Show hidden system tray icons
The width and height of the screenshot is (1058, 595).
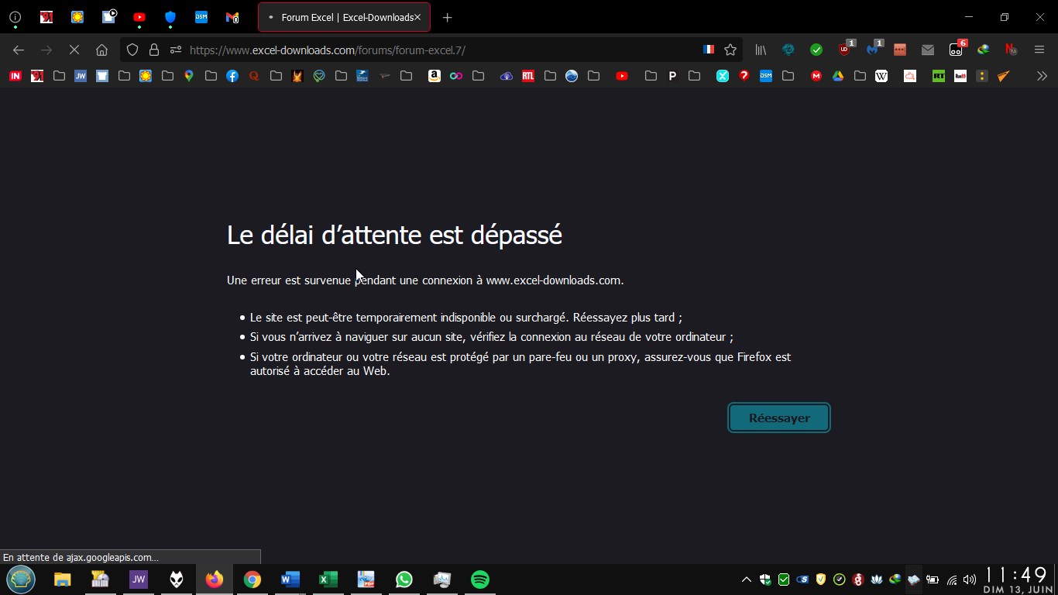click(747, 580)
